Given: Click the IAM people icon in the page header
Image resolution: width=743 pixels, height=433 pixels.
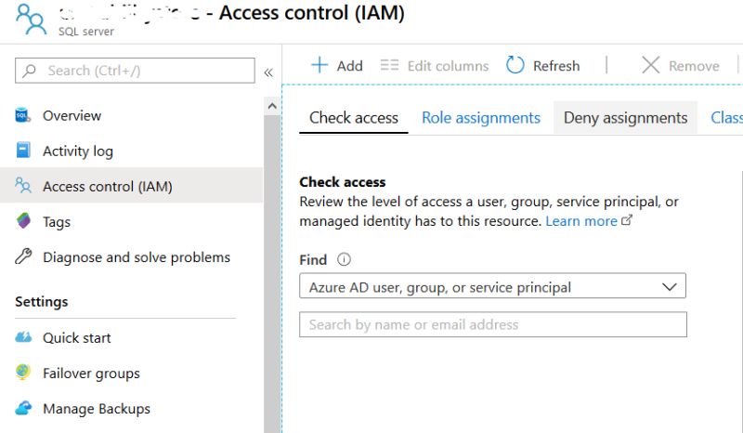Looking at the screenshot, I should tap(31, 20).
